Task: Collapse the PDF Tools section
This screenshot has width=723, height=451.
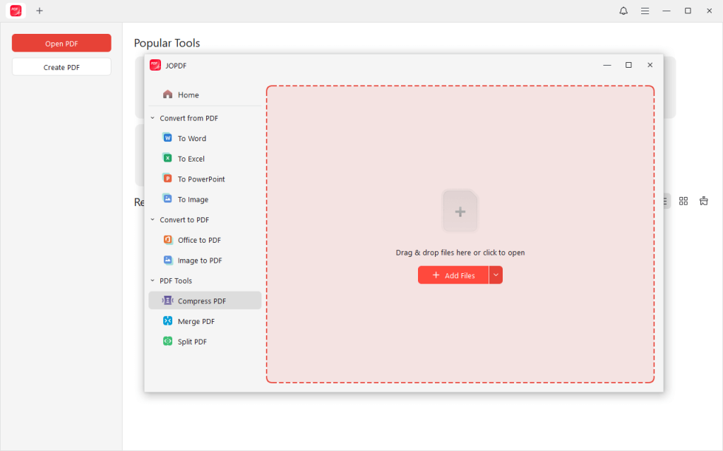Action: coord(151,280)
